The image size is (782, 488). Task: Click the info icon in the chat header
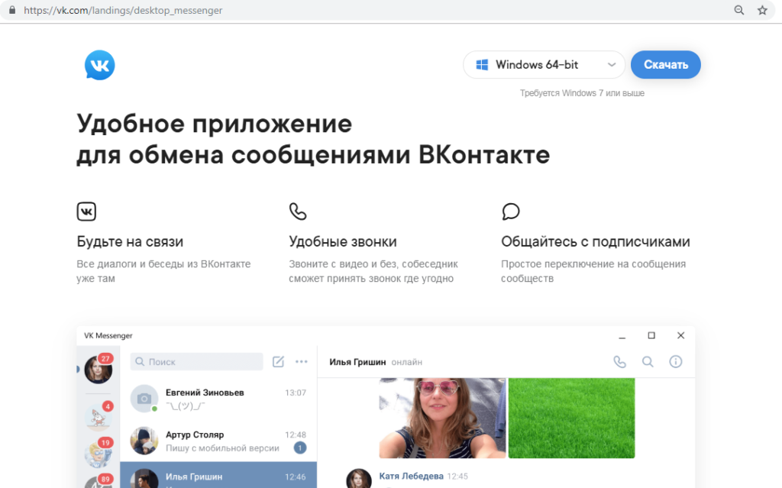[x=675, y=362]
